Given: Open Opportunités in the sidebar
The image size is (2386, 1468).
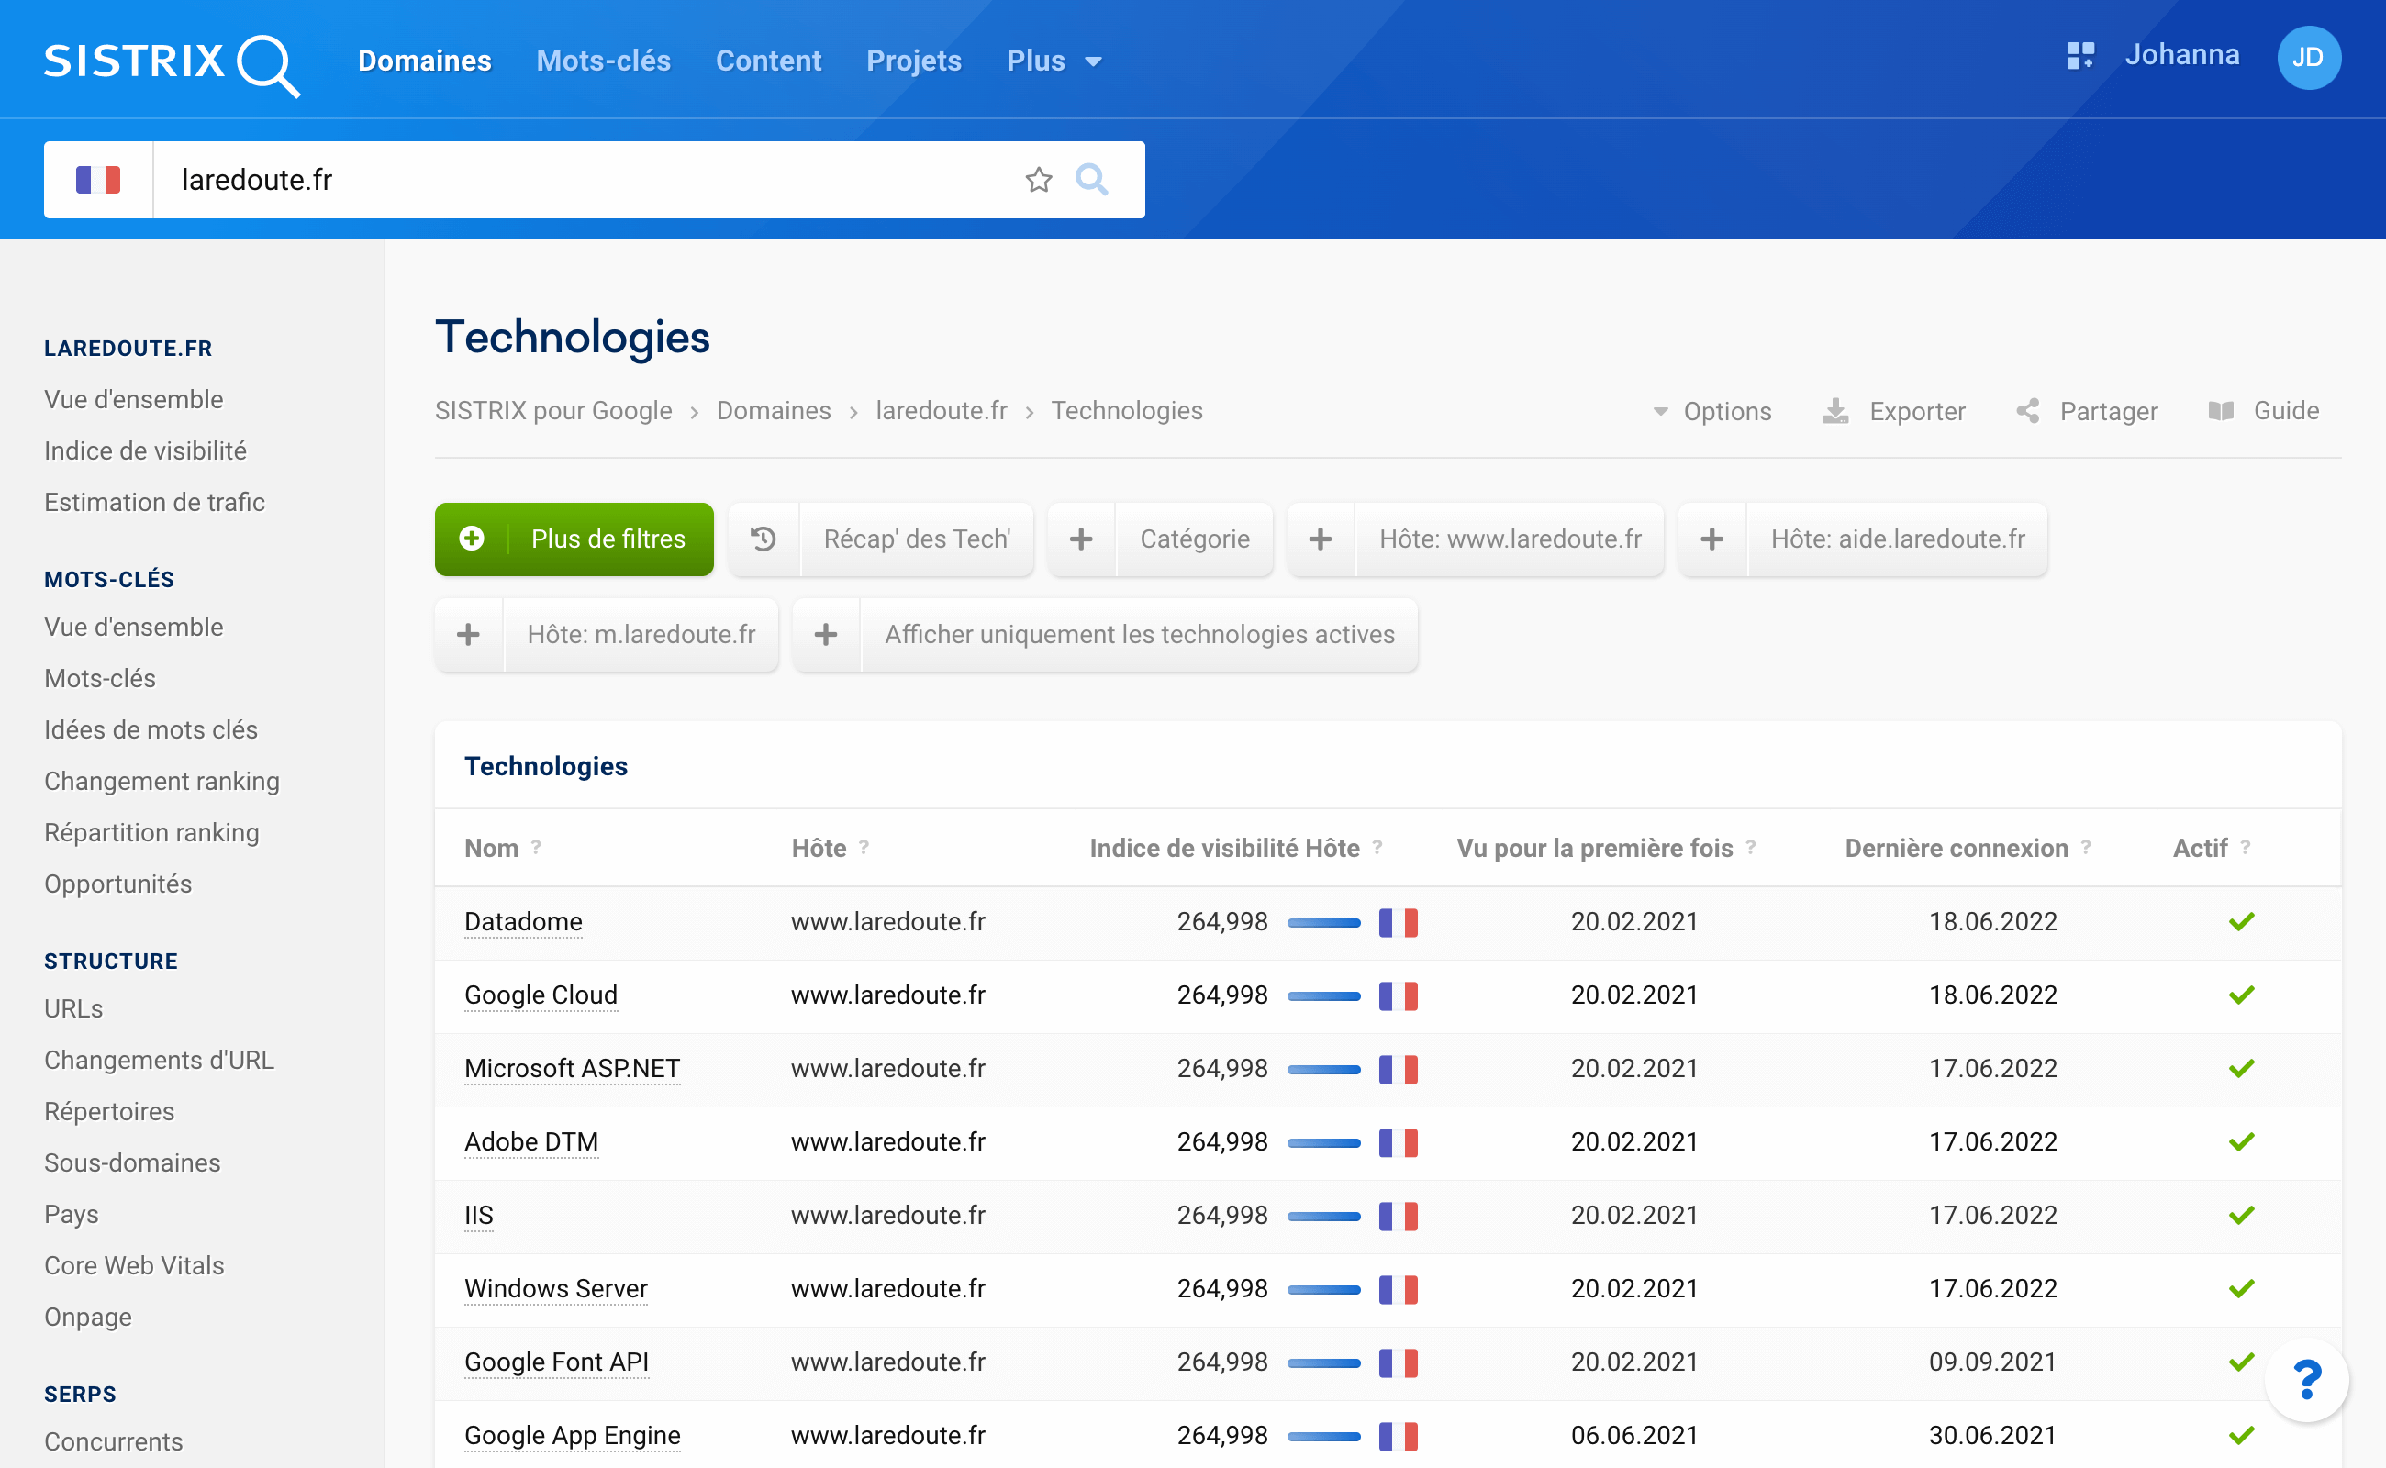Looking at the screenshot, I should (x=118, y=884).
